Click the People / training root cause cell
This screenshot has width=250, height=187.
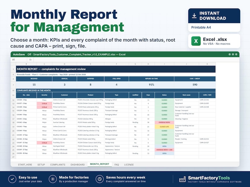pos(186,139)
